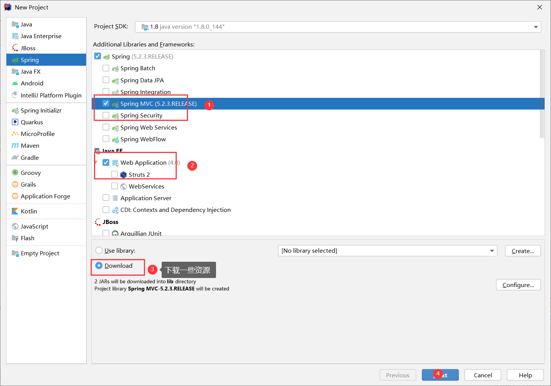Image resolution: width=551 pixels, height=386 pixels.
Task: Select Empty Project entry
Action: click(x=46, y=253)
